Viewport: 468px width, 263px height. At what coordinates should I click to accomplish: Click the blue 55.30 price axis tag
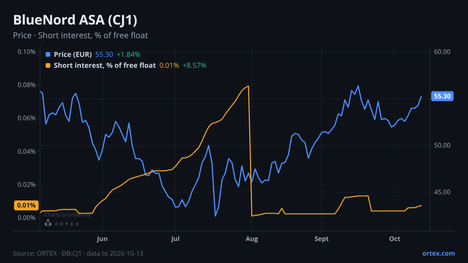(442, 96)
